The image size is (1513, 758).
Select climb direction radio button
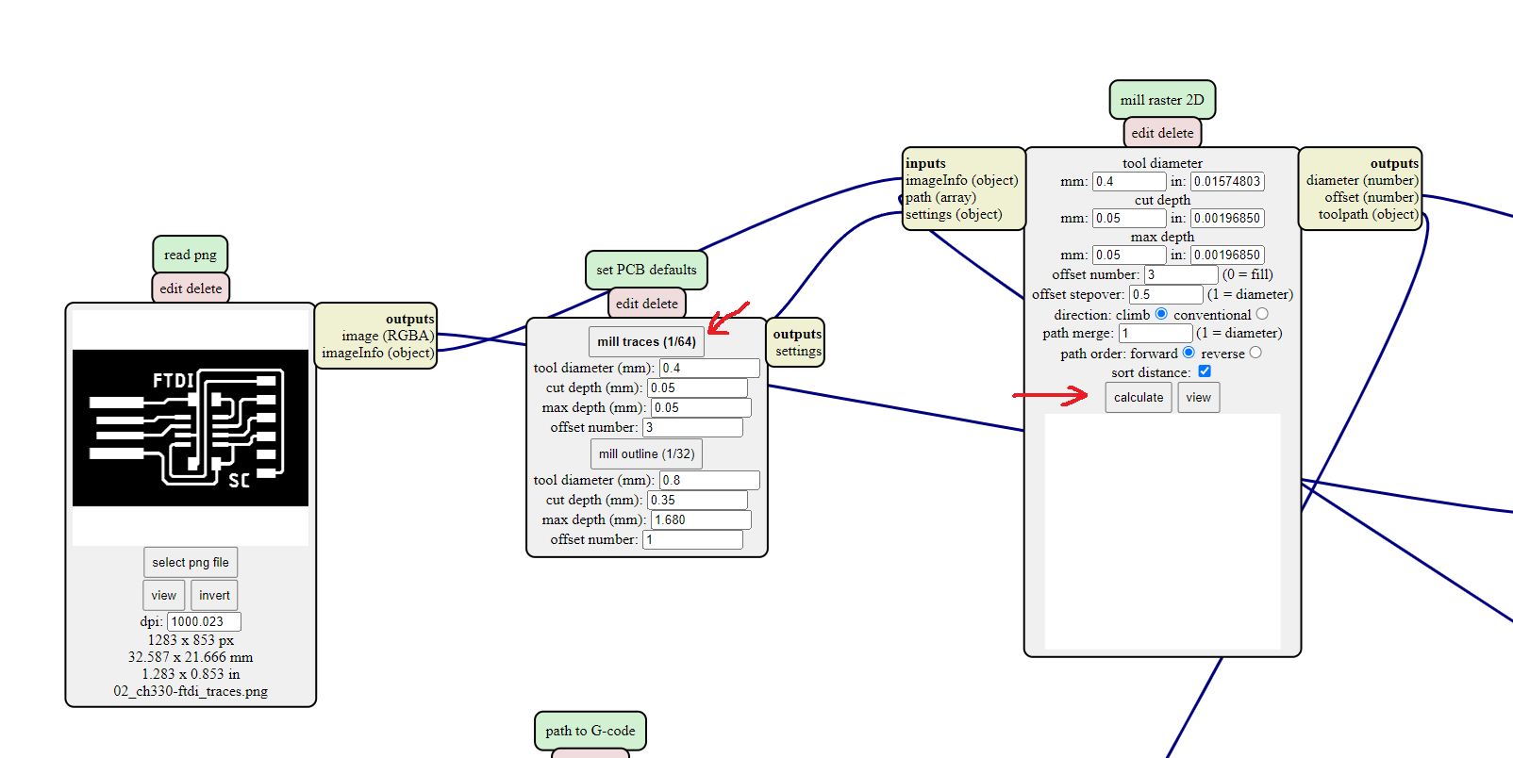(x=1161, y=314)
